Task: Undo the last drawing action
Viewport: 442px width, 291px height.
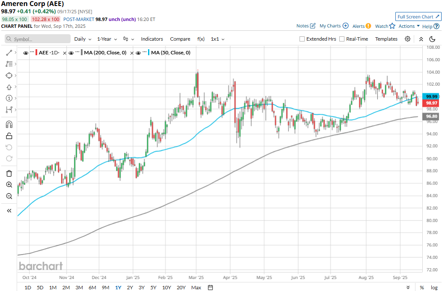Action: pos(9,147)
